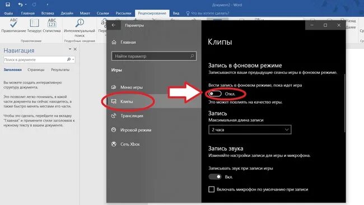Close the Навигация pane
The image size is (364, 205).
75,49
